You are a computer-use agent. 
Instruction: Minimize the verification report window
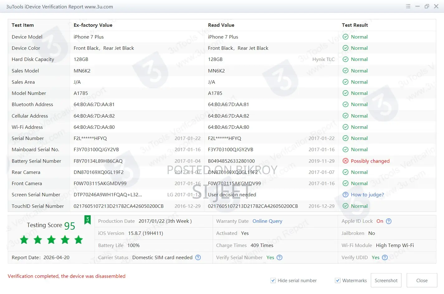(418, 6)
